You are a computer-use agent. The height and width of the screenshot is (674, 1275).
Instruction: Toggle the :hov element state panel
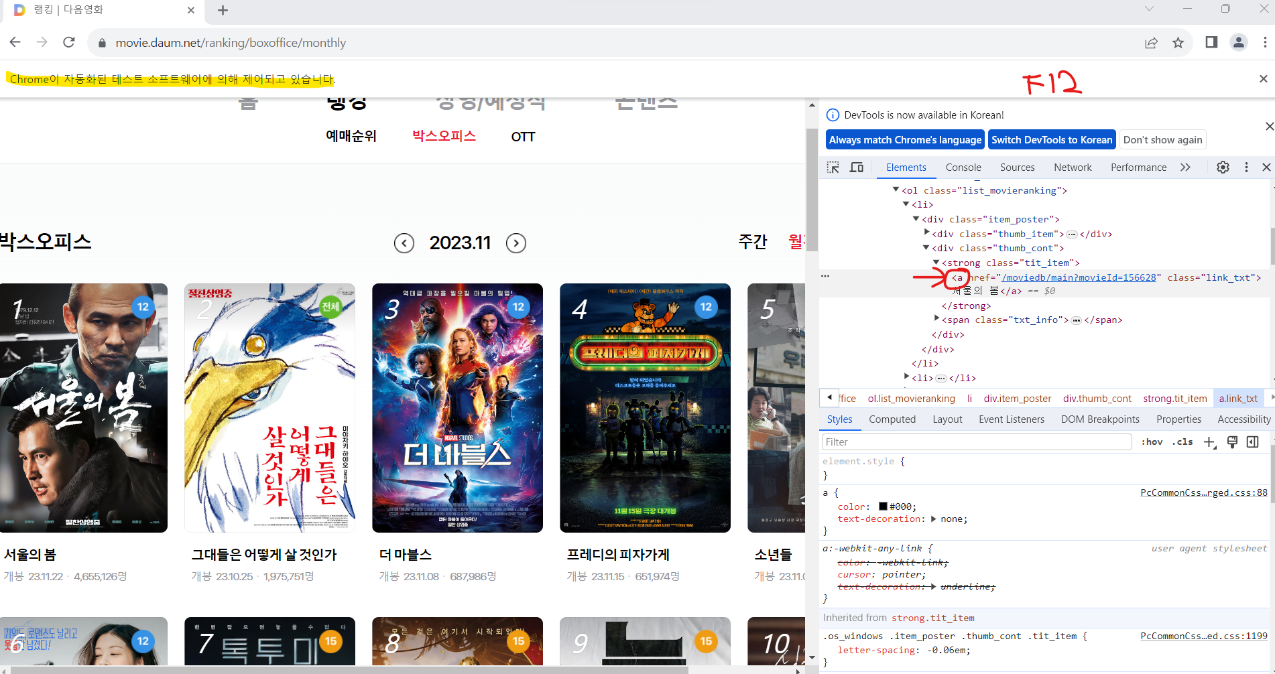tap(1152, 442)
